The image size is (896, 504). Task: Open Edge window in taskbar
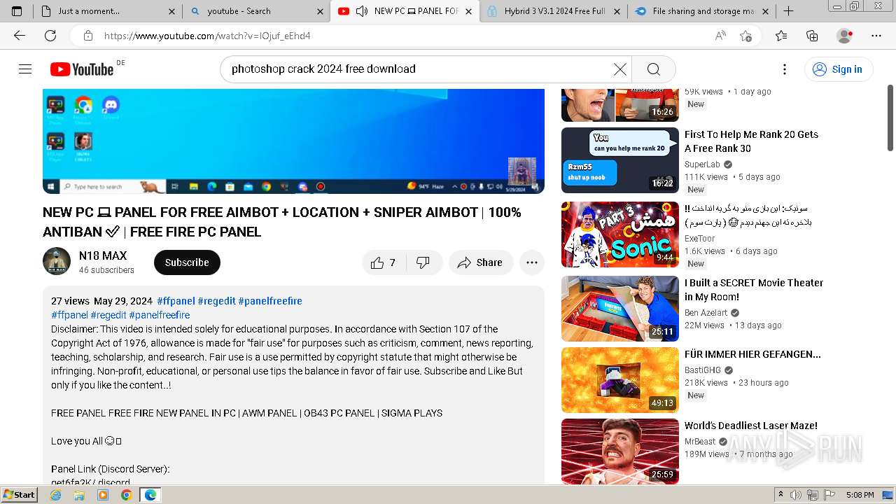point(150,495)
